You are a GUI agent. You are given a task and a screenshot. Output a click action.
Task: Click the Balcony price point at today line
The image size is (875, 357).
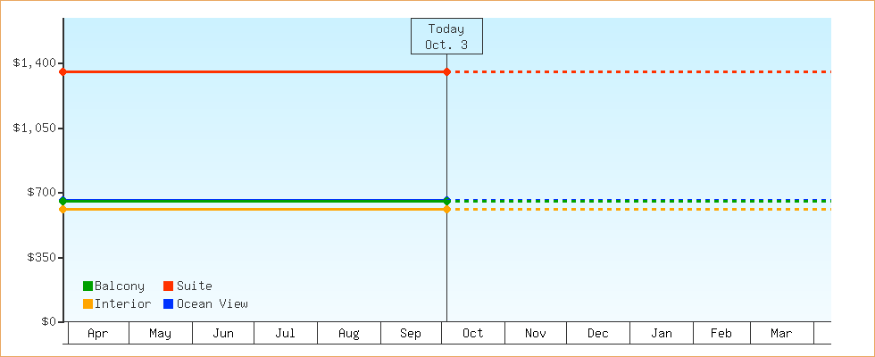point(446,201)
